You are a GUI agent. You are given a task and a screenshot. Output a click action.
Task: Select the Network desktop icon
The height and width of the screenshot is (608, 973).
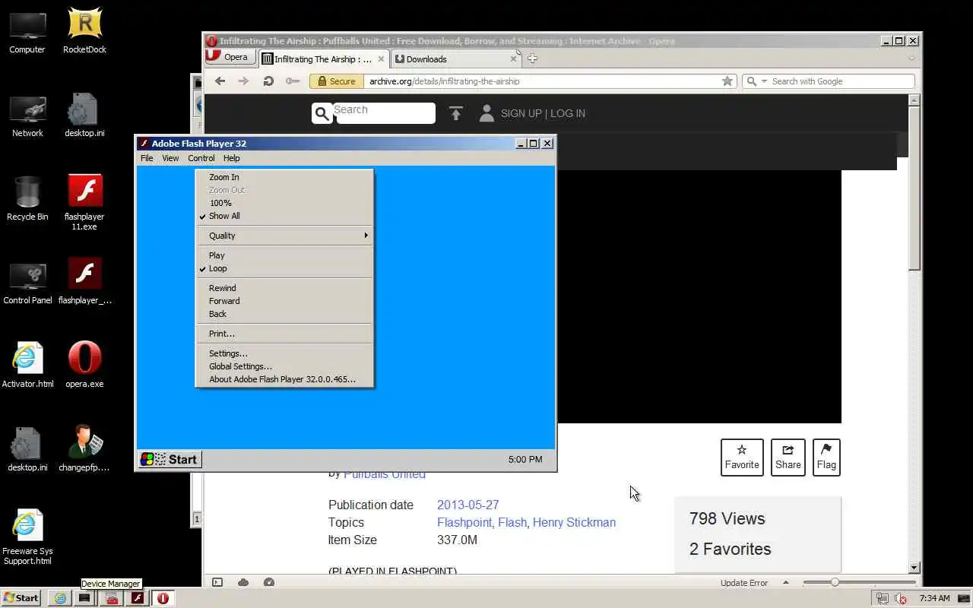coord(27,115)
